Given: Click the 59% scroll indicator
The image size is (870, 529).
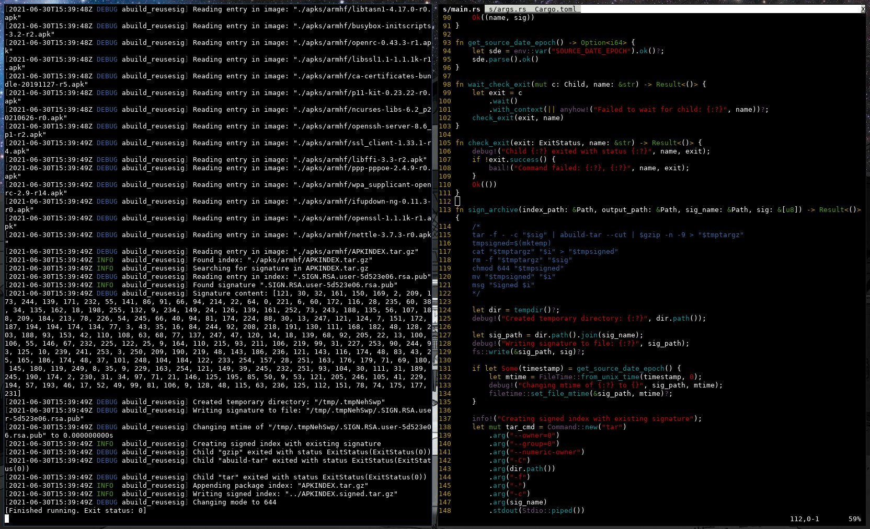Looking at the screenshot, I should 854,519.
